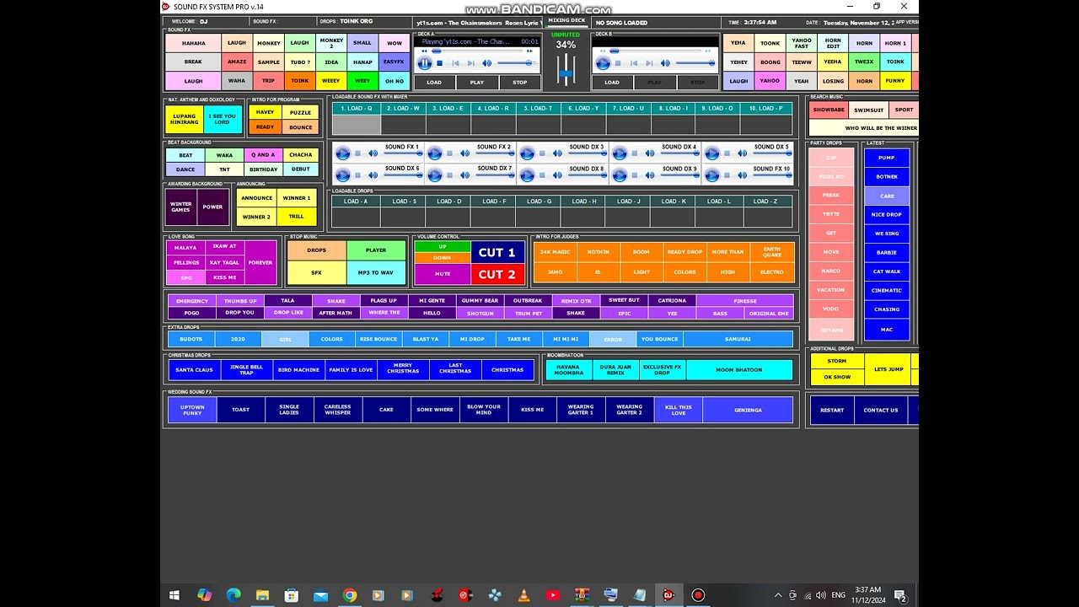Play the SAMURAI extra drop
Image resolution: width=1079 pixels, height=607 pixels.
738,339
